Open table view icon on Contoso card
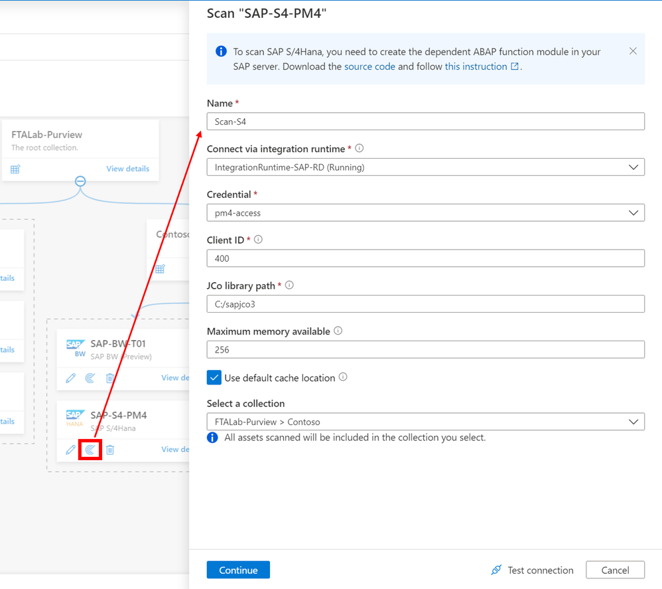The width and height of the screenshot is (662, 589). pyautogui.click(x=160, y=269)
